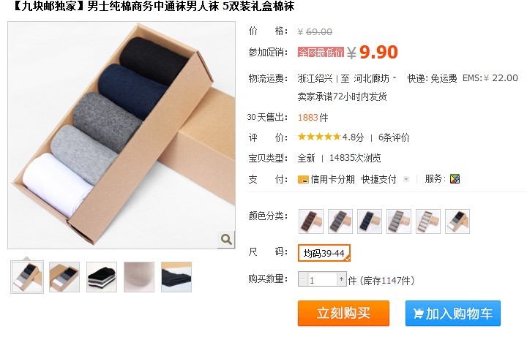Increase quantity with the plus stepper

[x=342, y=279]
